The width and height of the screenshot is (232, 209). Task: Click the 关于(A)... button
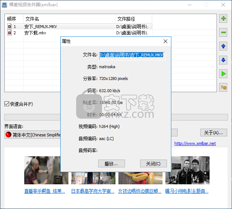coord(214,132)
